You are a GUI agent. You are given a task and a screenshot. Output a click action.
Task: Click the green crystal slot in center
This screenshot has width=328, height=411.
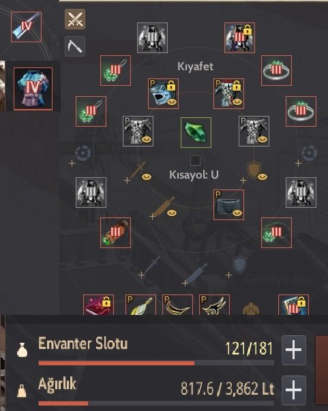click(x=196, y=133)
